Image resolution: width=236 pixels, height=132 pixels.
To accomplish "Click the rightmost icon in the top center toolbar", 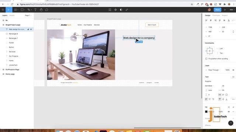I will 127,10.
